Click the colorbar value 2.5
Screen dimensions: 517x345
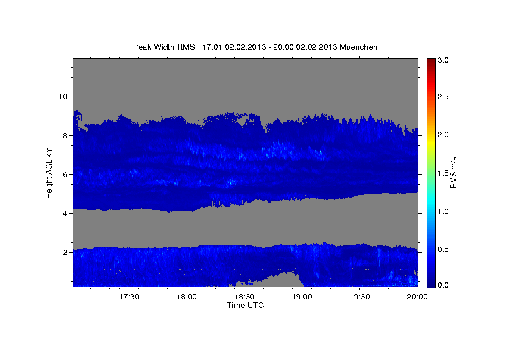click(443, 97)
